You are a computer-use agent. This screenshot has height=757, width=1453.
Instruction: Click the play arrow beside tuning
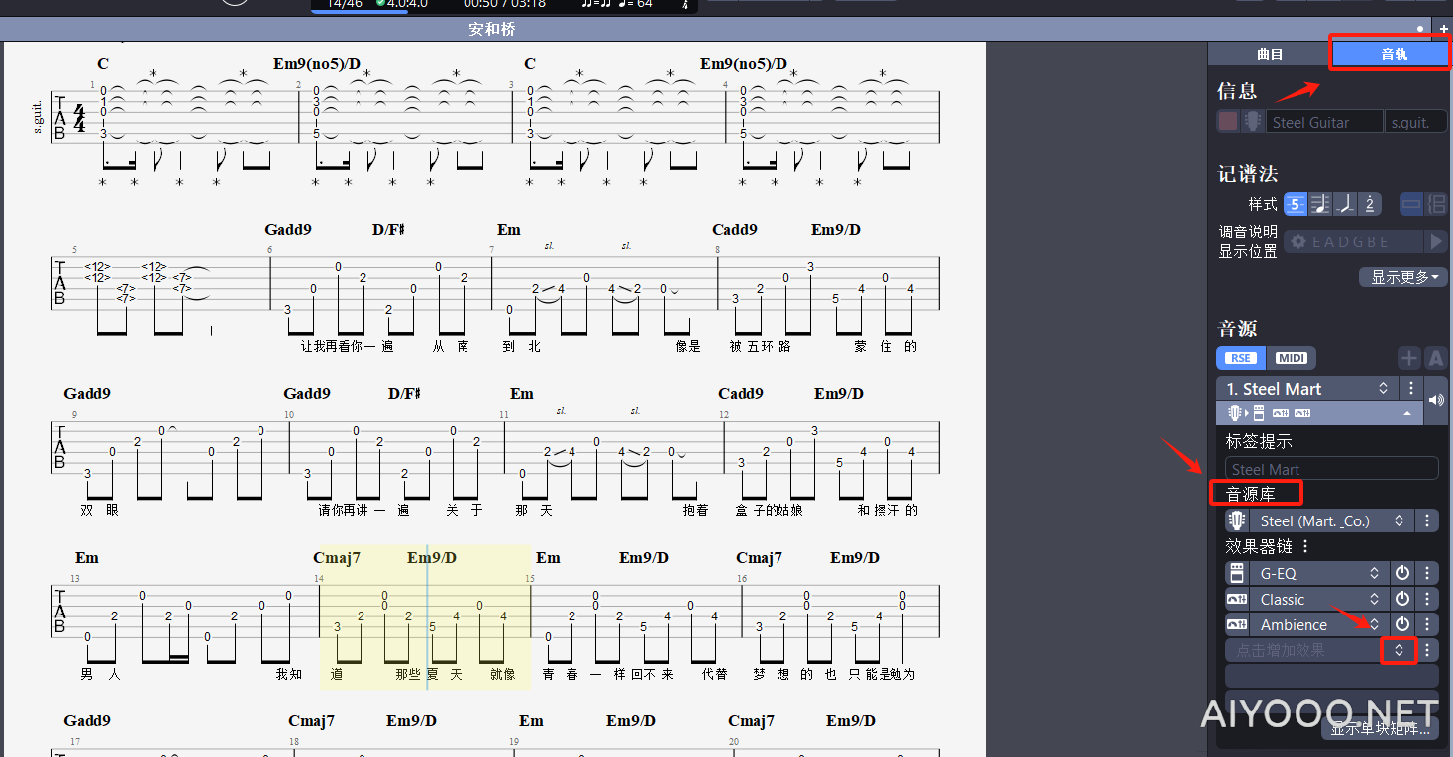coord(1436,241)
